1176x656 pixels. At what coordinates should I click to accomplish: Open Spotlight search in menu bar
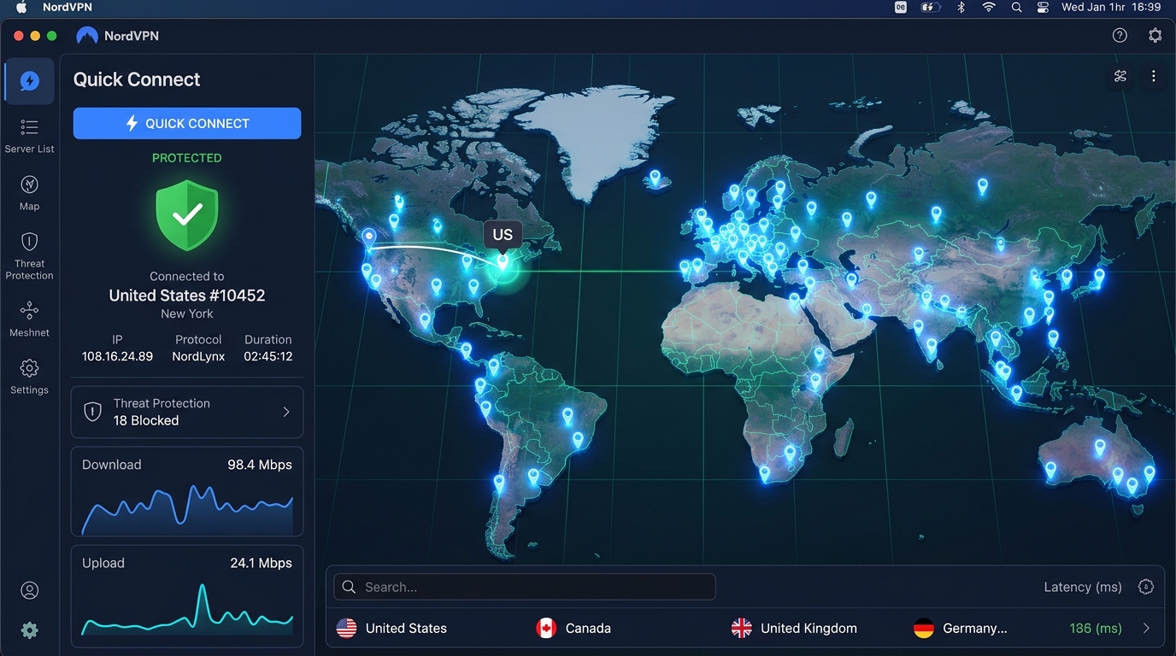pos(1016,7)
